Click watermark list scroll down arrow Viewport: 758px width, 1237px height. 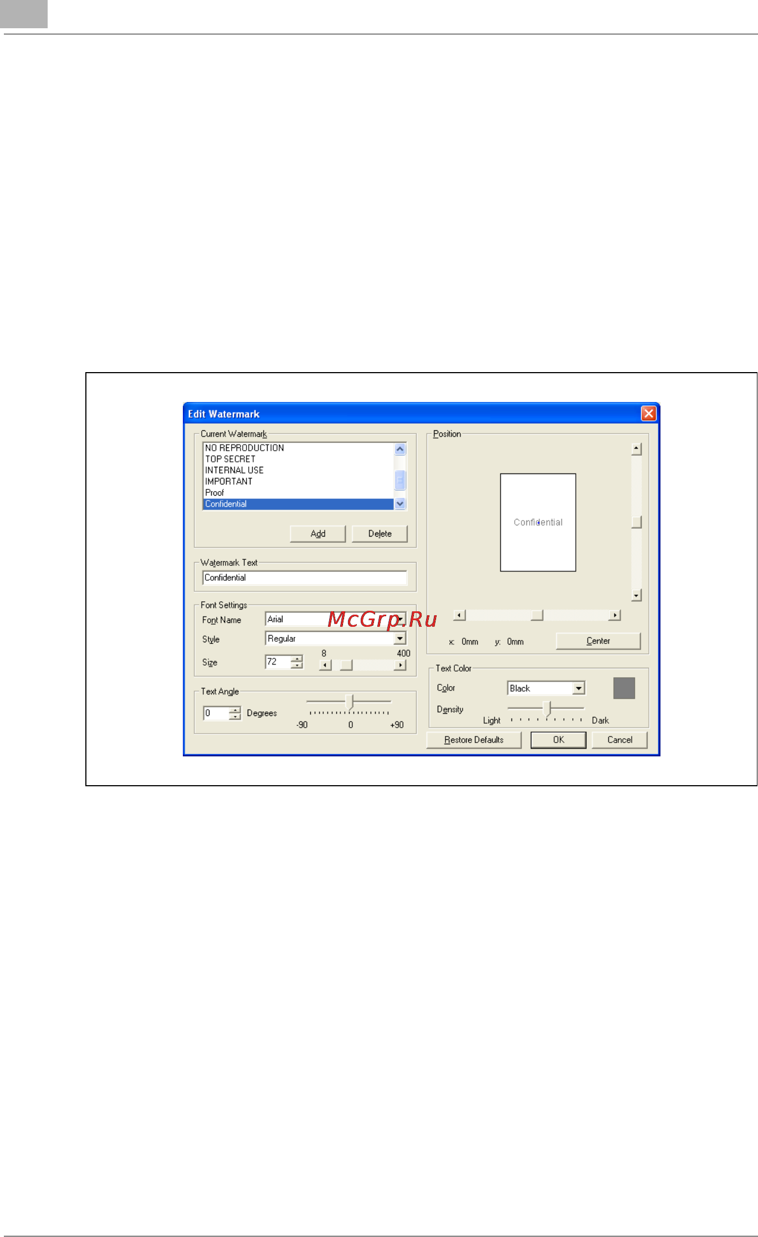click(400, 504)
